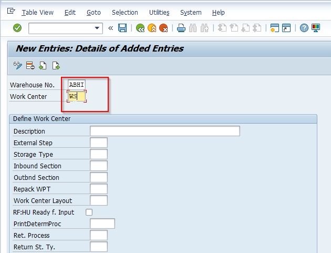Click the First Page icon

(222, 28)
